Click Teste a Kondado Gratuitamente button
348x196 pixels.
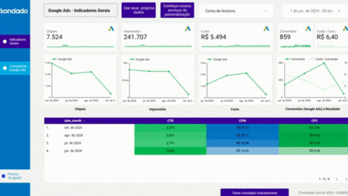tap(255, 192)
